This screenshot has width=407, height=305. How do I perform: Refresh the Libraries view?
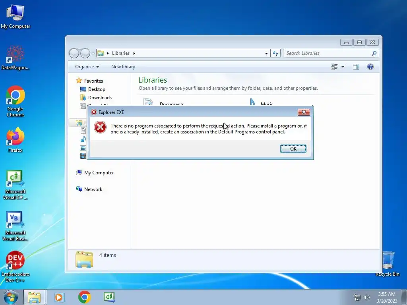click(x=275, y=54)
